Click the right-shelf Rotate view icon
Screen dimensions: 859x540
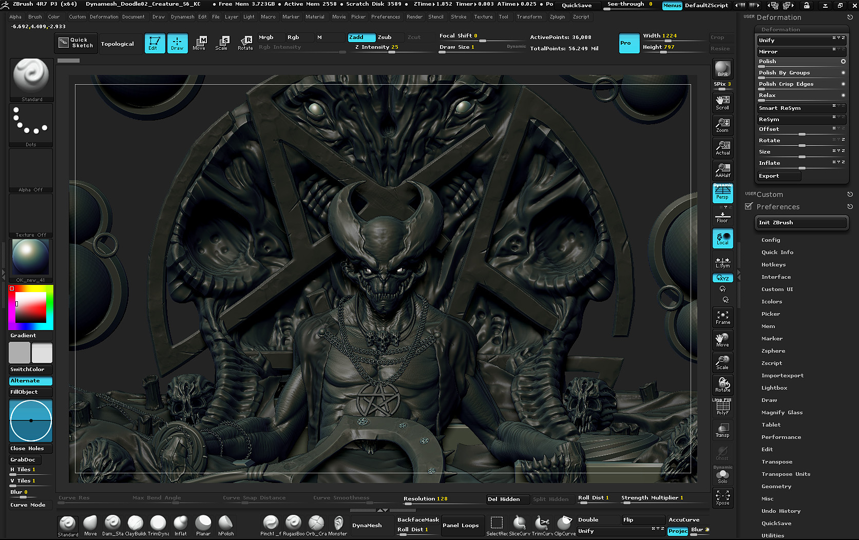click(x=722, y=385)
